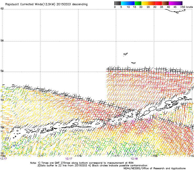
Task: Click the small island outline near 57N
Action: click(126, 54)
